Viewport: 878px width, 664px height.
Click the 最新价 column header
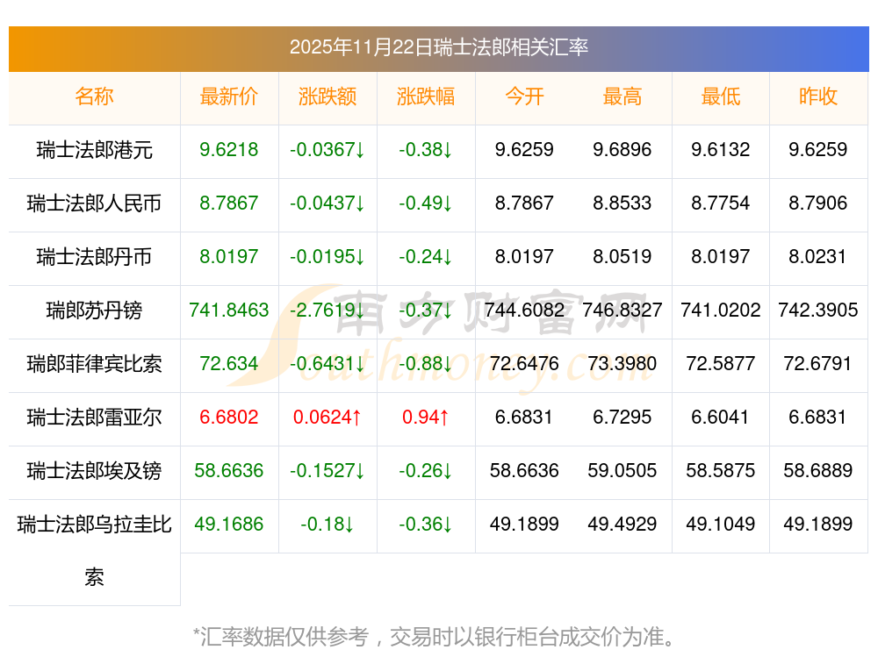[229, 96]
